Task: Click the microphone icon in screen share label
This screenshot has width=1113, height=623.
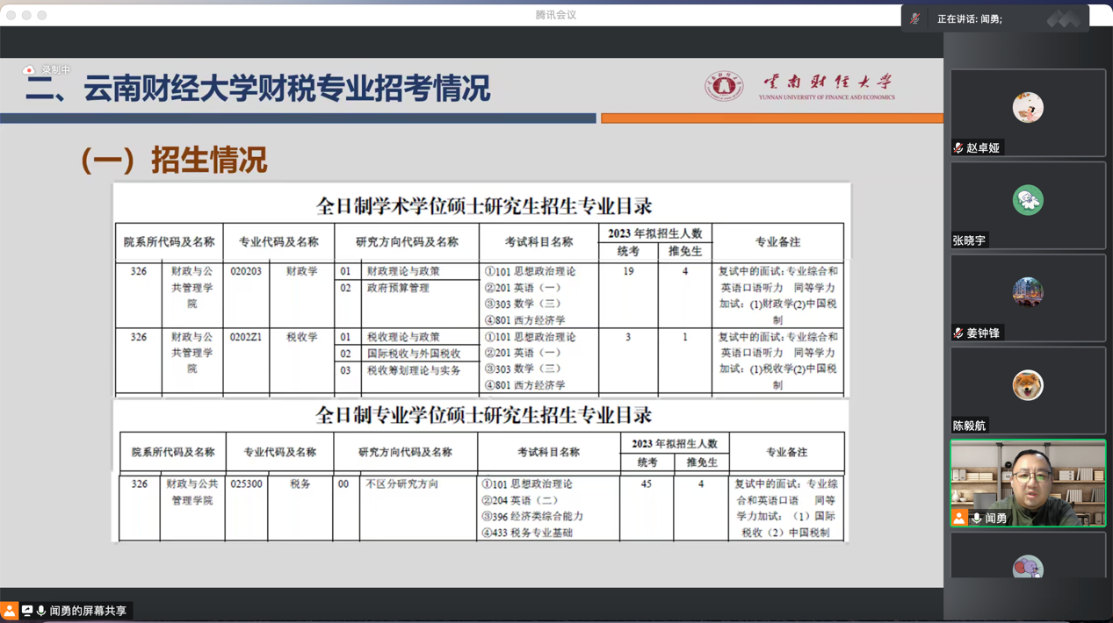Action: click(40, 611)
